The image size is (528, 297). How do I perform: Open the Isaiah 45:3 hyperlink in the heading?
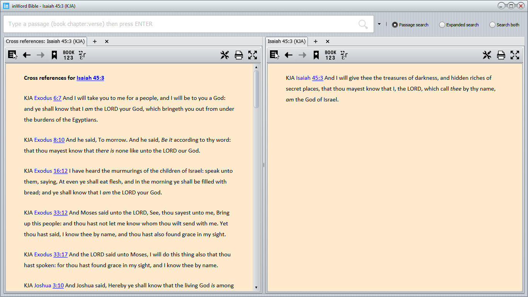tap(90, 78)
